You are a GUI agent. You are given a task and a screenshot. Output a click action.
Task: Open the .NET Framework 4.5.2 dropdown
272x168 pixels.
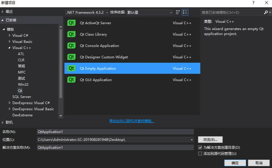(87, 12)
